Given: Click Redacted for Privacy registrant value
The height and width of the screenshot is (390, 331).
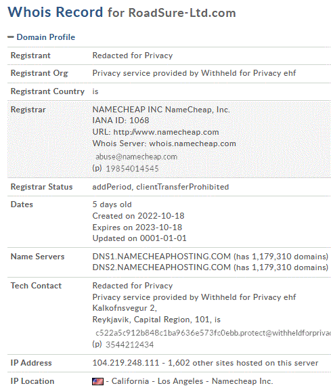Looking at the screenshot, I should pos(132,56).
